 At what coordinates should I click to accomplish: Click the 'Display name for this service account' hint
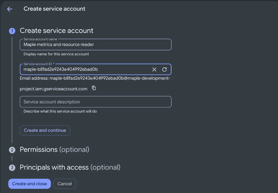click(56, 54)
